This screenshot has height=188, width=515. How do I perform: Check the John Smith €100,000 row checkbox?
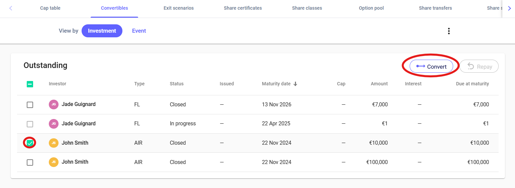point(30,162)
